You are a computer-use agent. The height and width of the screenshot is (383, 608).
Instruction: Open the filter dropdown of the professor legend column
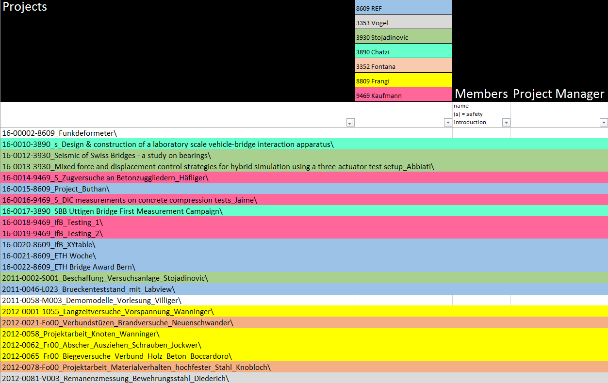(448, 123)
